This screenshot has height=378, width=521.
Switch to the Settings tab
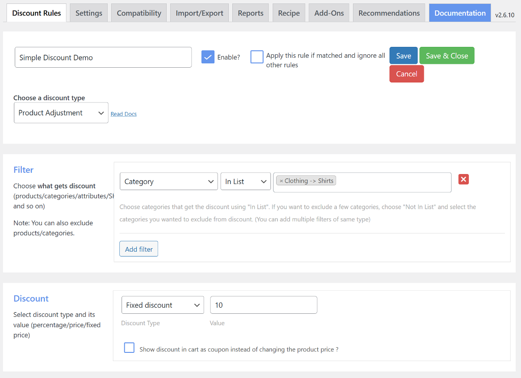click(89, 13)
